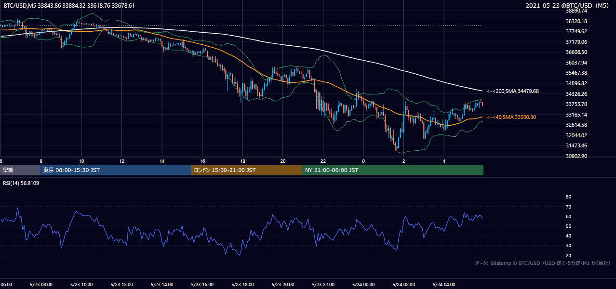Click hour tick 2 under the price chart
Viewport: 616px width, 289px height.
[403, 161]
